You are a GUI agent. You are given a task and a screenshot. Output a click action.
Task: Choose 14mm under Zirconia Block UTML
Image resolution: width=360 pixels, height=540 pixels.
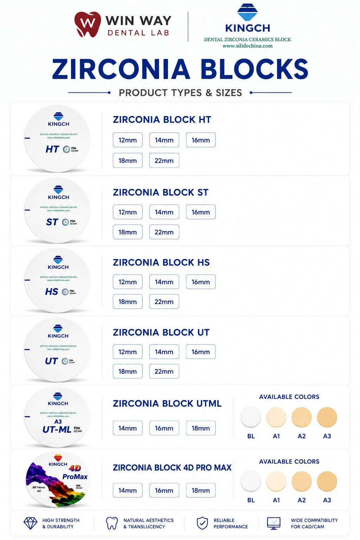point(128,428)
